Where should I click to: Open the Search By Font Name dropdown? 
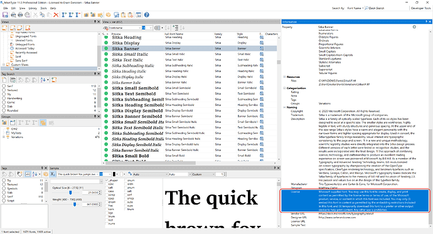[x=355, y=8]
